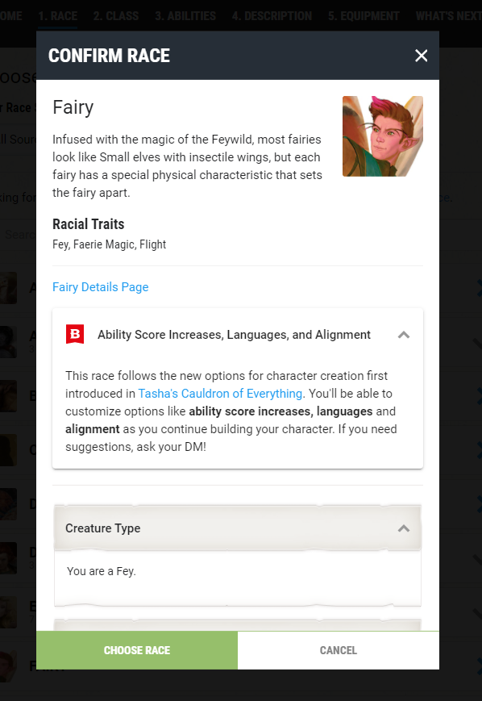The image size is (482, 701).
Task: Close the Confirm Race dialog with the X
Action: tap(421, 56)
